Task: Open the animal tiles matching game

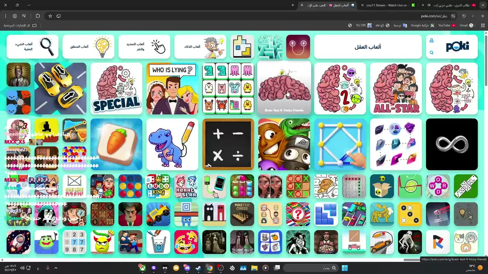Action: 228,89
